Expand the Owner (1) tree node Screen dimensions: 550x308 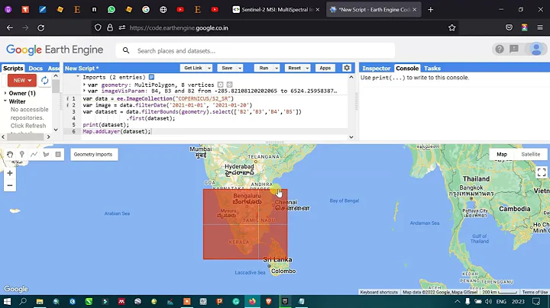[5, 93]
